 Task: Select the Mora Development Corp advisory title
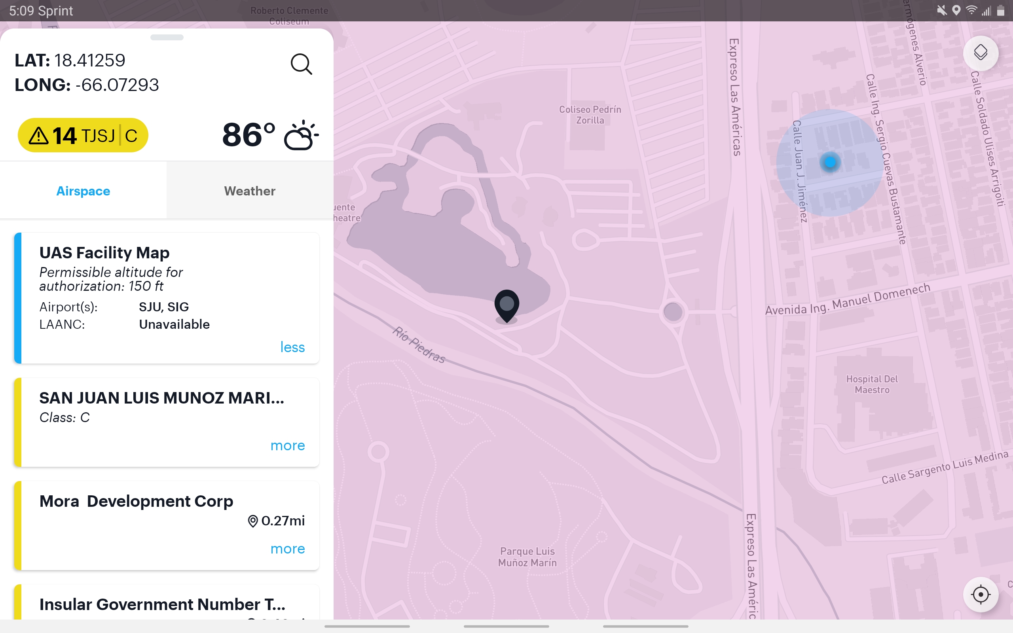pos(136,501)
